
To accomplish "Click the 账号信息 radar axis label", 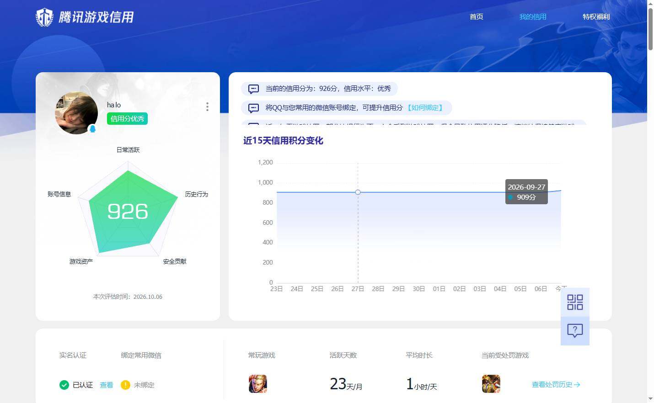I will tap(59, 194).
